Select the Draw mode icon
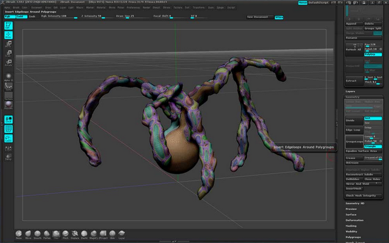389x243 pixels. point(9,35)
